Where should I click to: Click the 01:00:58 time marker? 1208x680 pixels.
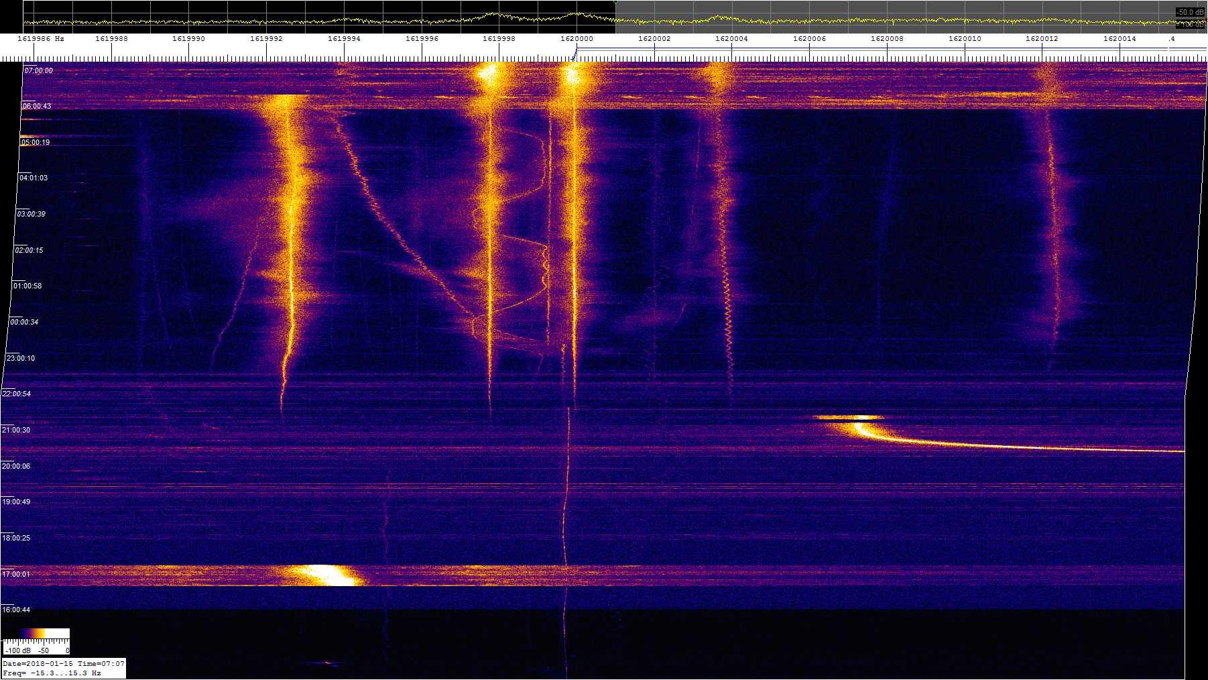[x=27, y=286]
